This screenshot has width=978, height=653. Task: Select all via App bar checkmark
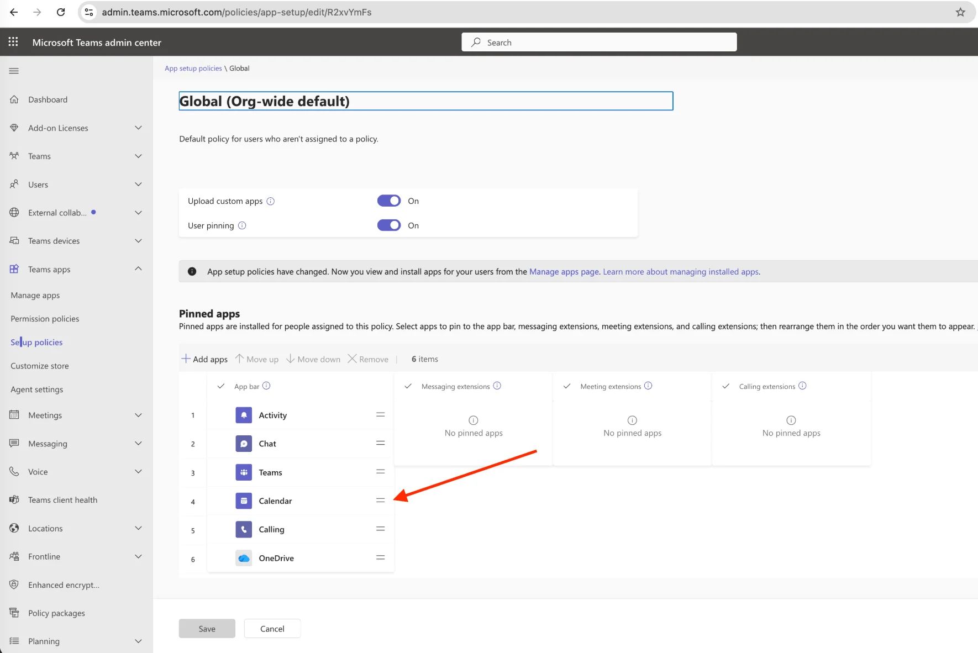click(221, 386)
